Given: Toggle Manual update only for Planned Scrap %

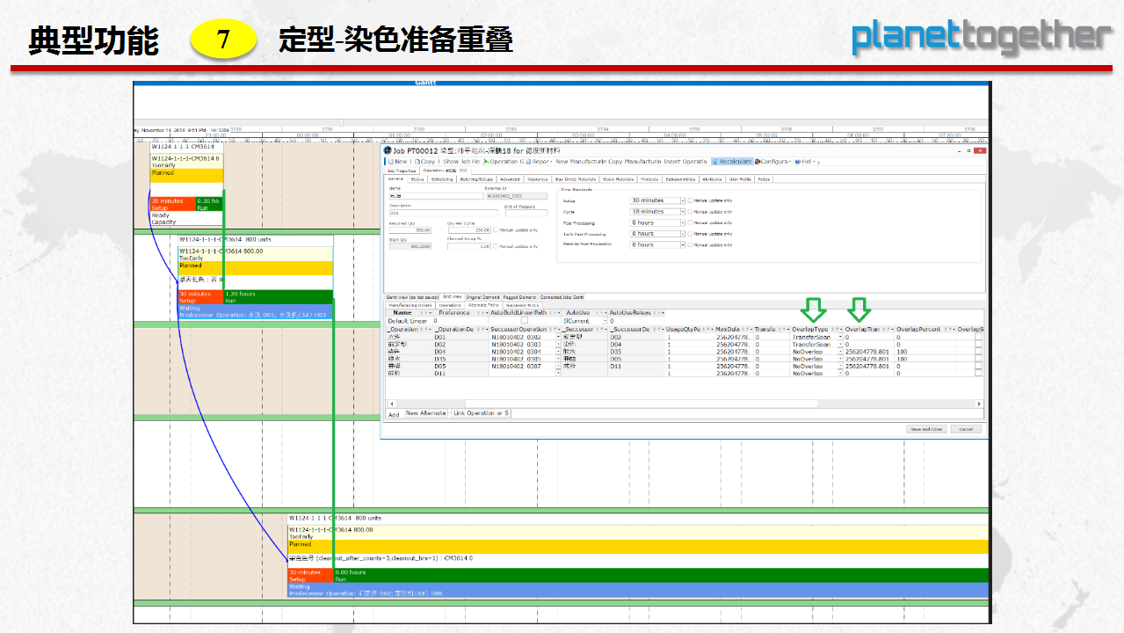Looking at the screenshot, I should click(496, 246).
